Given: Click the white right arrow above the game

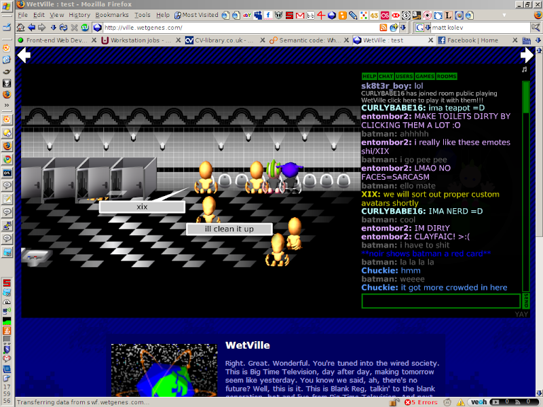Looking at the screenshot, I should [x=527, y=56].
